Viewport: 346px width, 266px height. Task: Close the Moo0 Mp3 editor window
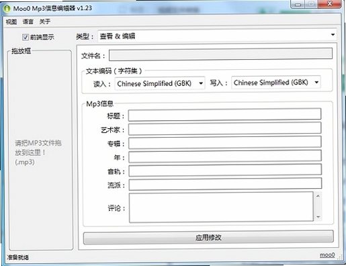(329, 4)
